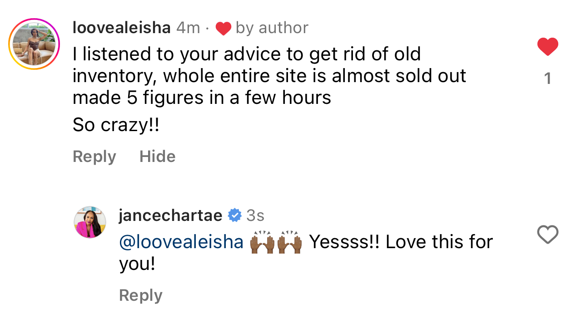Click the small red heart beside "by author"
Viewport: 586px width, 323px height.
coord(223,29)
